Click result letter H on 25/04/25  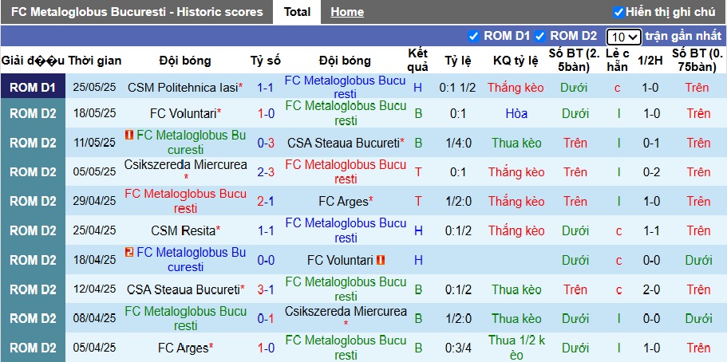point(418,230)
